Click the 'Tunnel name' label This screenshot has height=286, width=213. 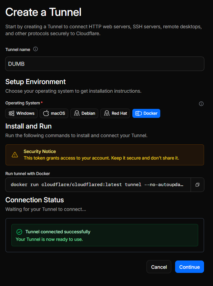(18, 50)
